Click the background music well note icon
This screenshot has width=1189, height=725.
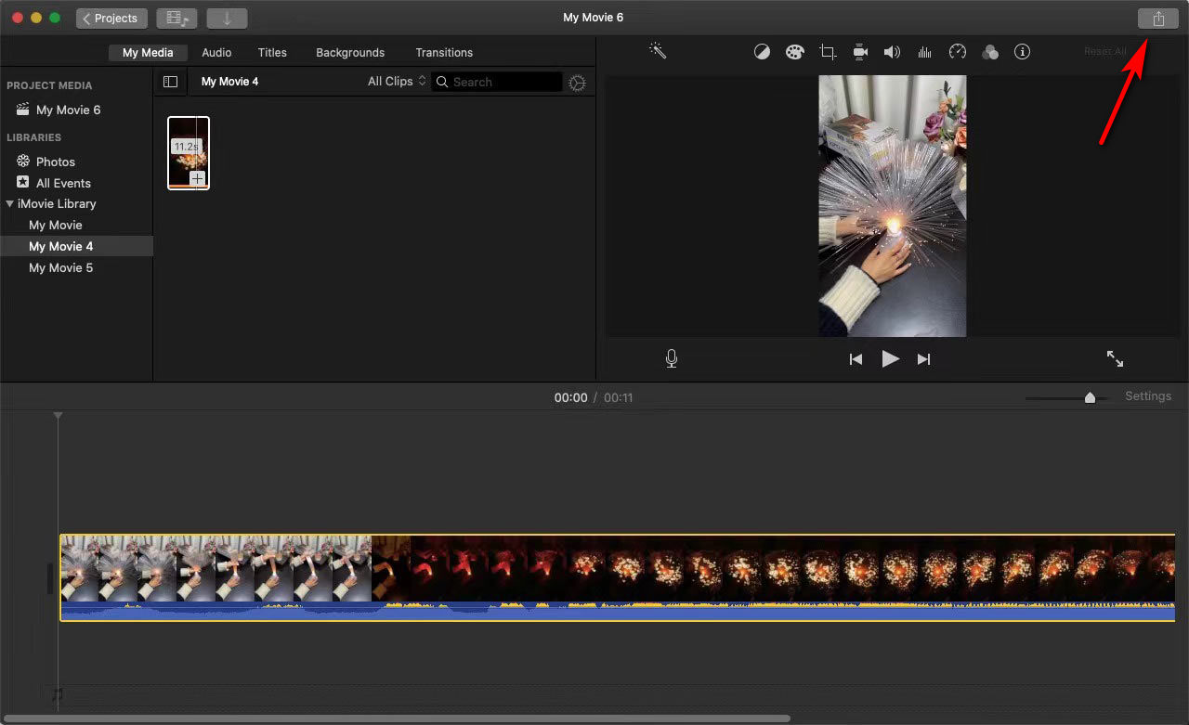pos(58,694)
